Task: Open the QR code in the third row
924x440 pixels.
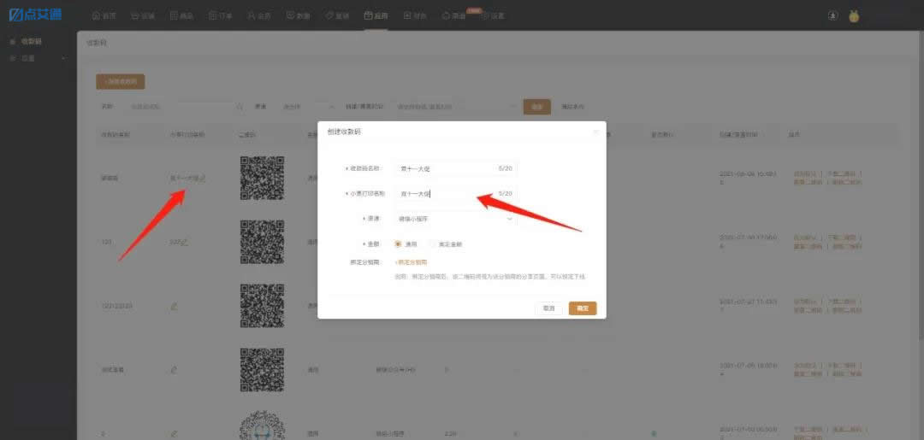Action: click(x=263, y=305)
